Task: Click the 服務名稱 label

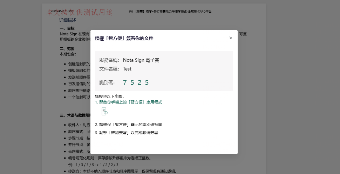Action: pos(109,60)
